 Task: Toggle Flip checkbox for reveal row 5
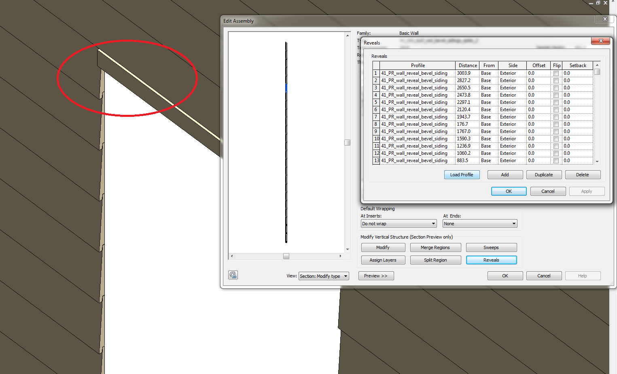tap(556, 102)
